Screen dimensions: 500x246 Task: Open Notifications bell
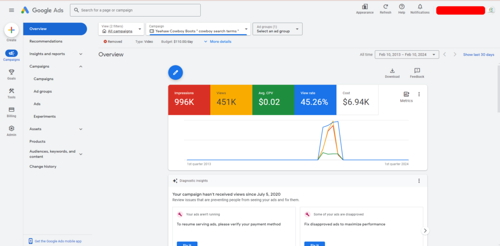420,7
